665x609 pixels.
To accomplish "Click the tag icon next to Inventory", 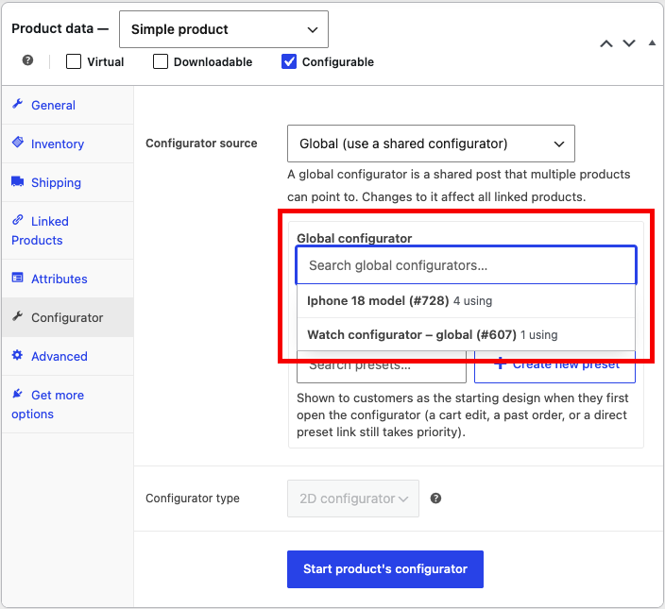I will pos(17,142).
